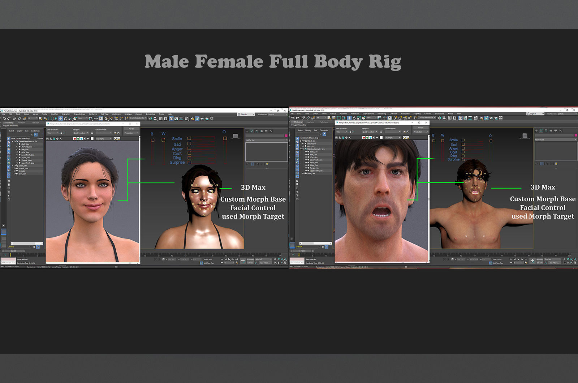Screen dimensions: 578x383
Task: Toggle red channel in female render window
Action: pyautogui.click(x=75, y=139)
